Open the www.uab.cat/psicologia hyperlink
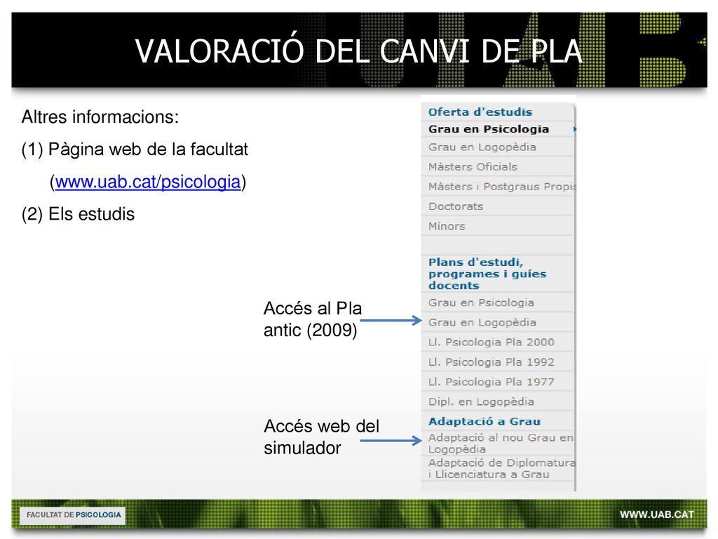The image size is (718, 539). 148,182
